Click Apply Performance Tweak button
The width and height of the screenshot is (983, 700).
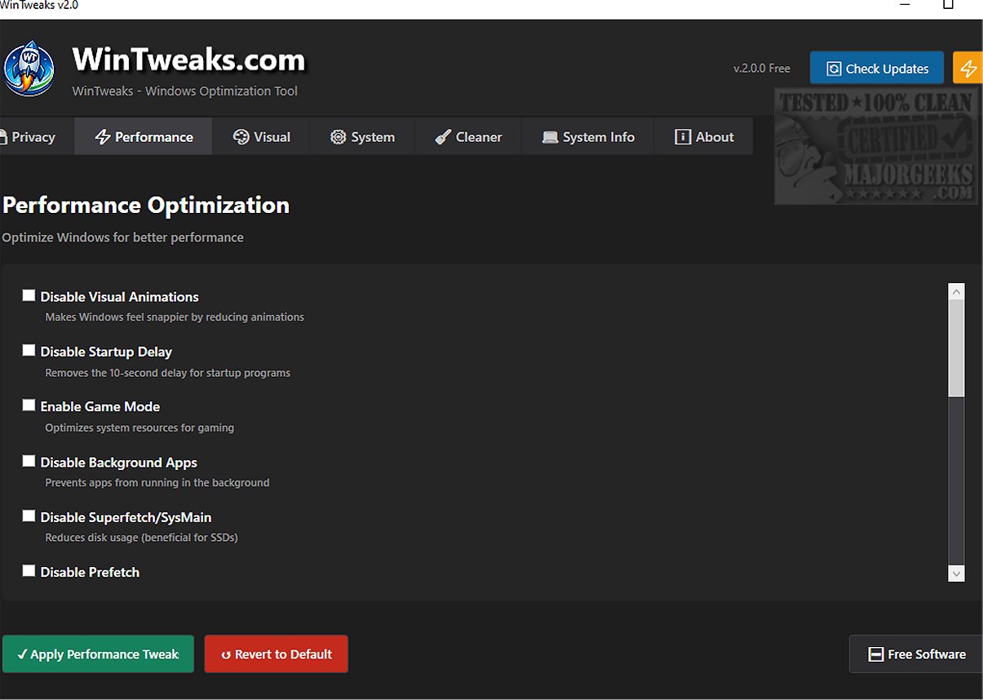98,654
